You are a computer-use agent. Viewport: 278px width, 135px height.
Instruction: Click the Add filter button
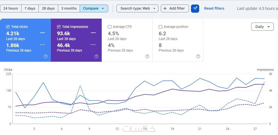(175, 8)
